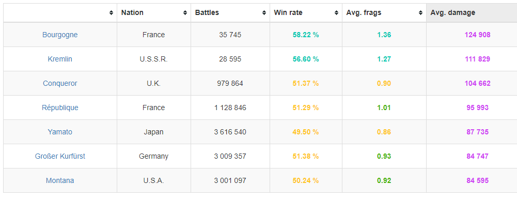Click the Win rate header label

288,13
